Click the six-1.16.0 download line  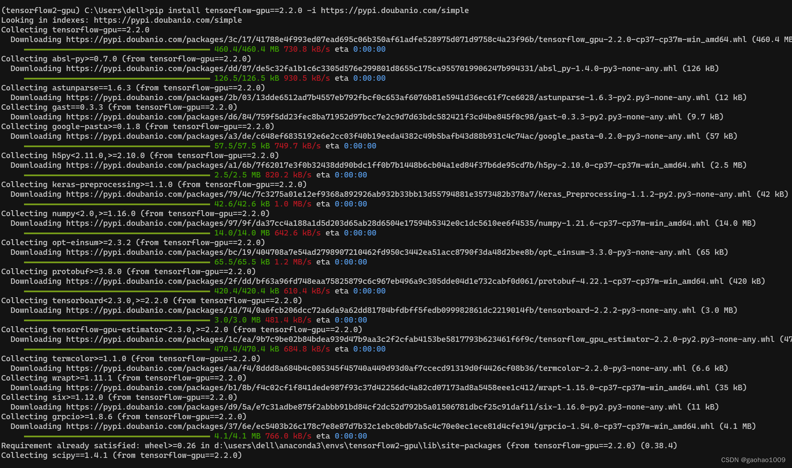coord(365,407)
